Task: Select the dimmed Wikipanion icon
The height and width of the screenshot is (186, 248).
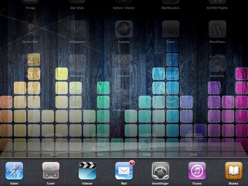Action: (x=77, y=29)
